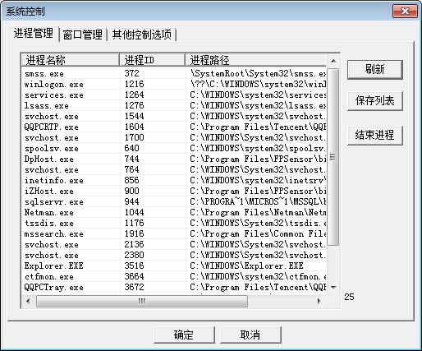Select the services.exe process row
422x351 pixels.
coord(174,95)
